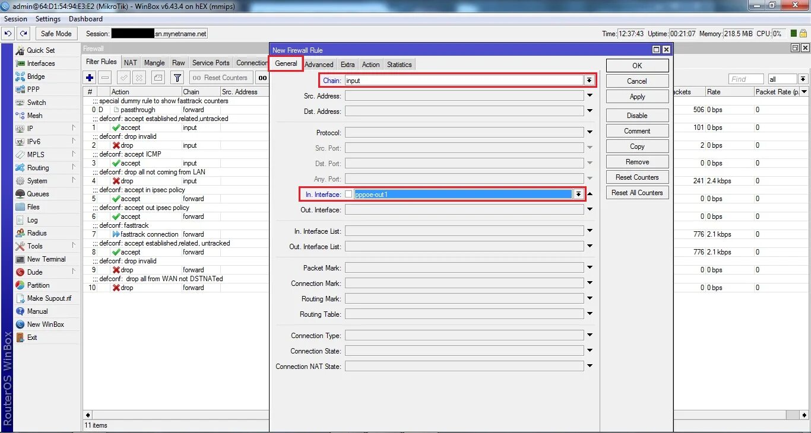Image resolution: width=811 pixels, height=433 pixels.
Task: Open New WinBox from the sidebar
Action: pos(45,324)
